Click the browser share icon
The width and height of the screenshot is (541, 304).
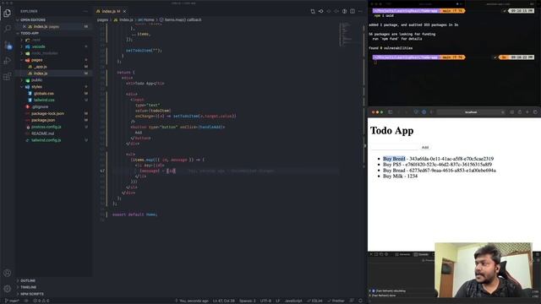tap(520, 112)
